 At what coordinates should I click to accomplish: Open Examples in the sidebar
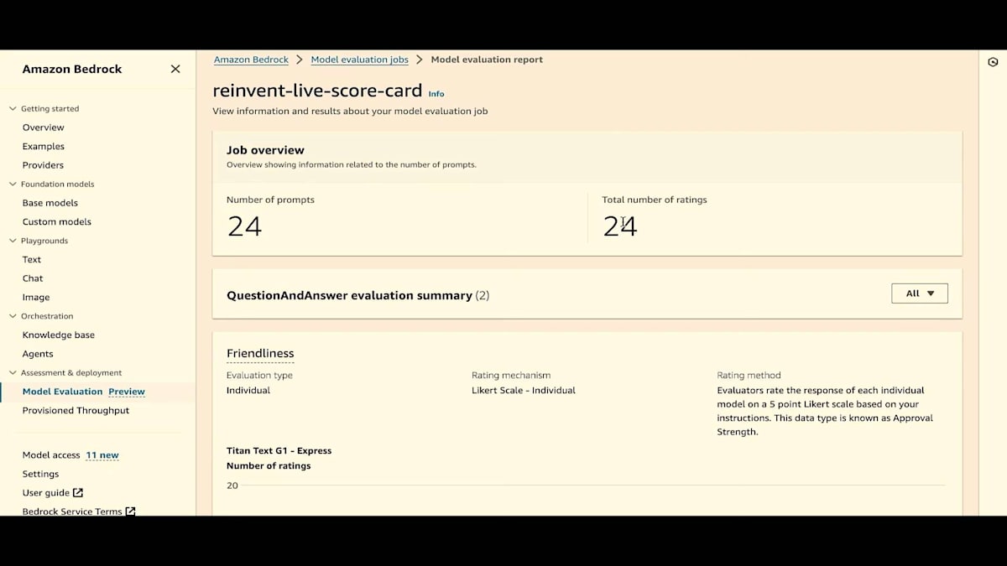[x=44, y=147]
